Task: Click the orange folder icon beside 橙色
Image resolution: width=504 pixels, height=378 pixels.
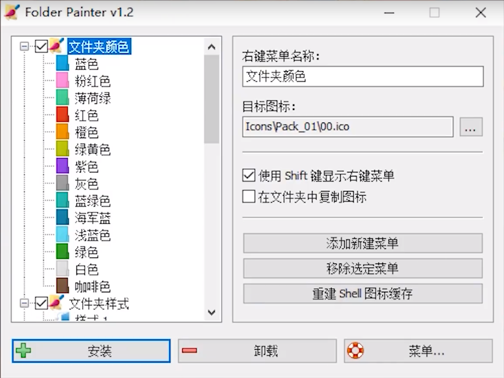Action: pos(63,132)
